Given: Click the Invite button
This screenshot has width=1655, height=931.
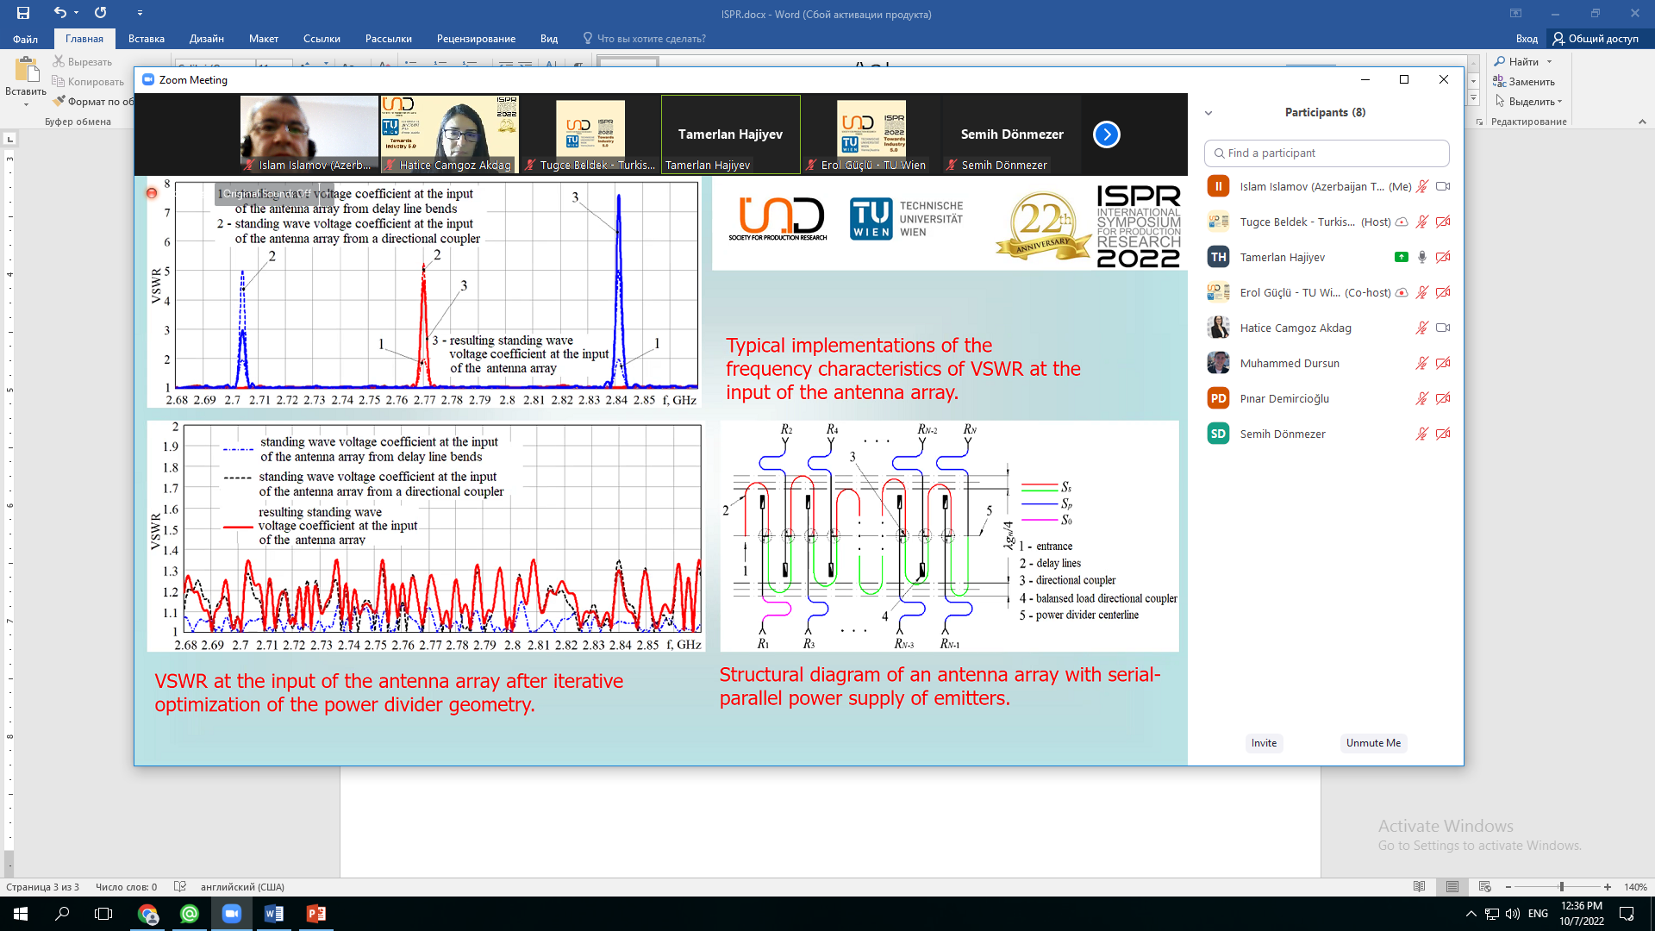Looking at the screenshot, I should point(1264,743).
